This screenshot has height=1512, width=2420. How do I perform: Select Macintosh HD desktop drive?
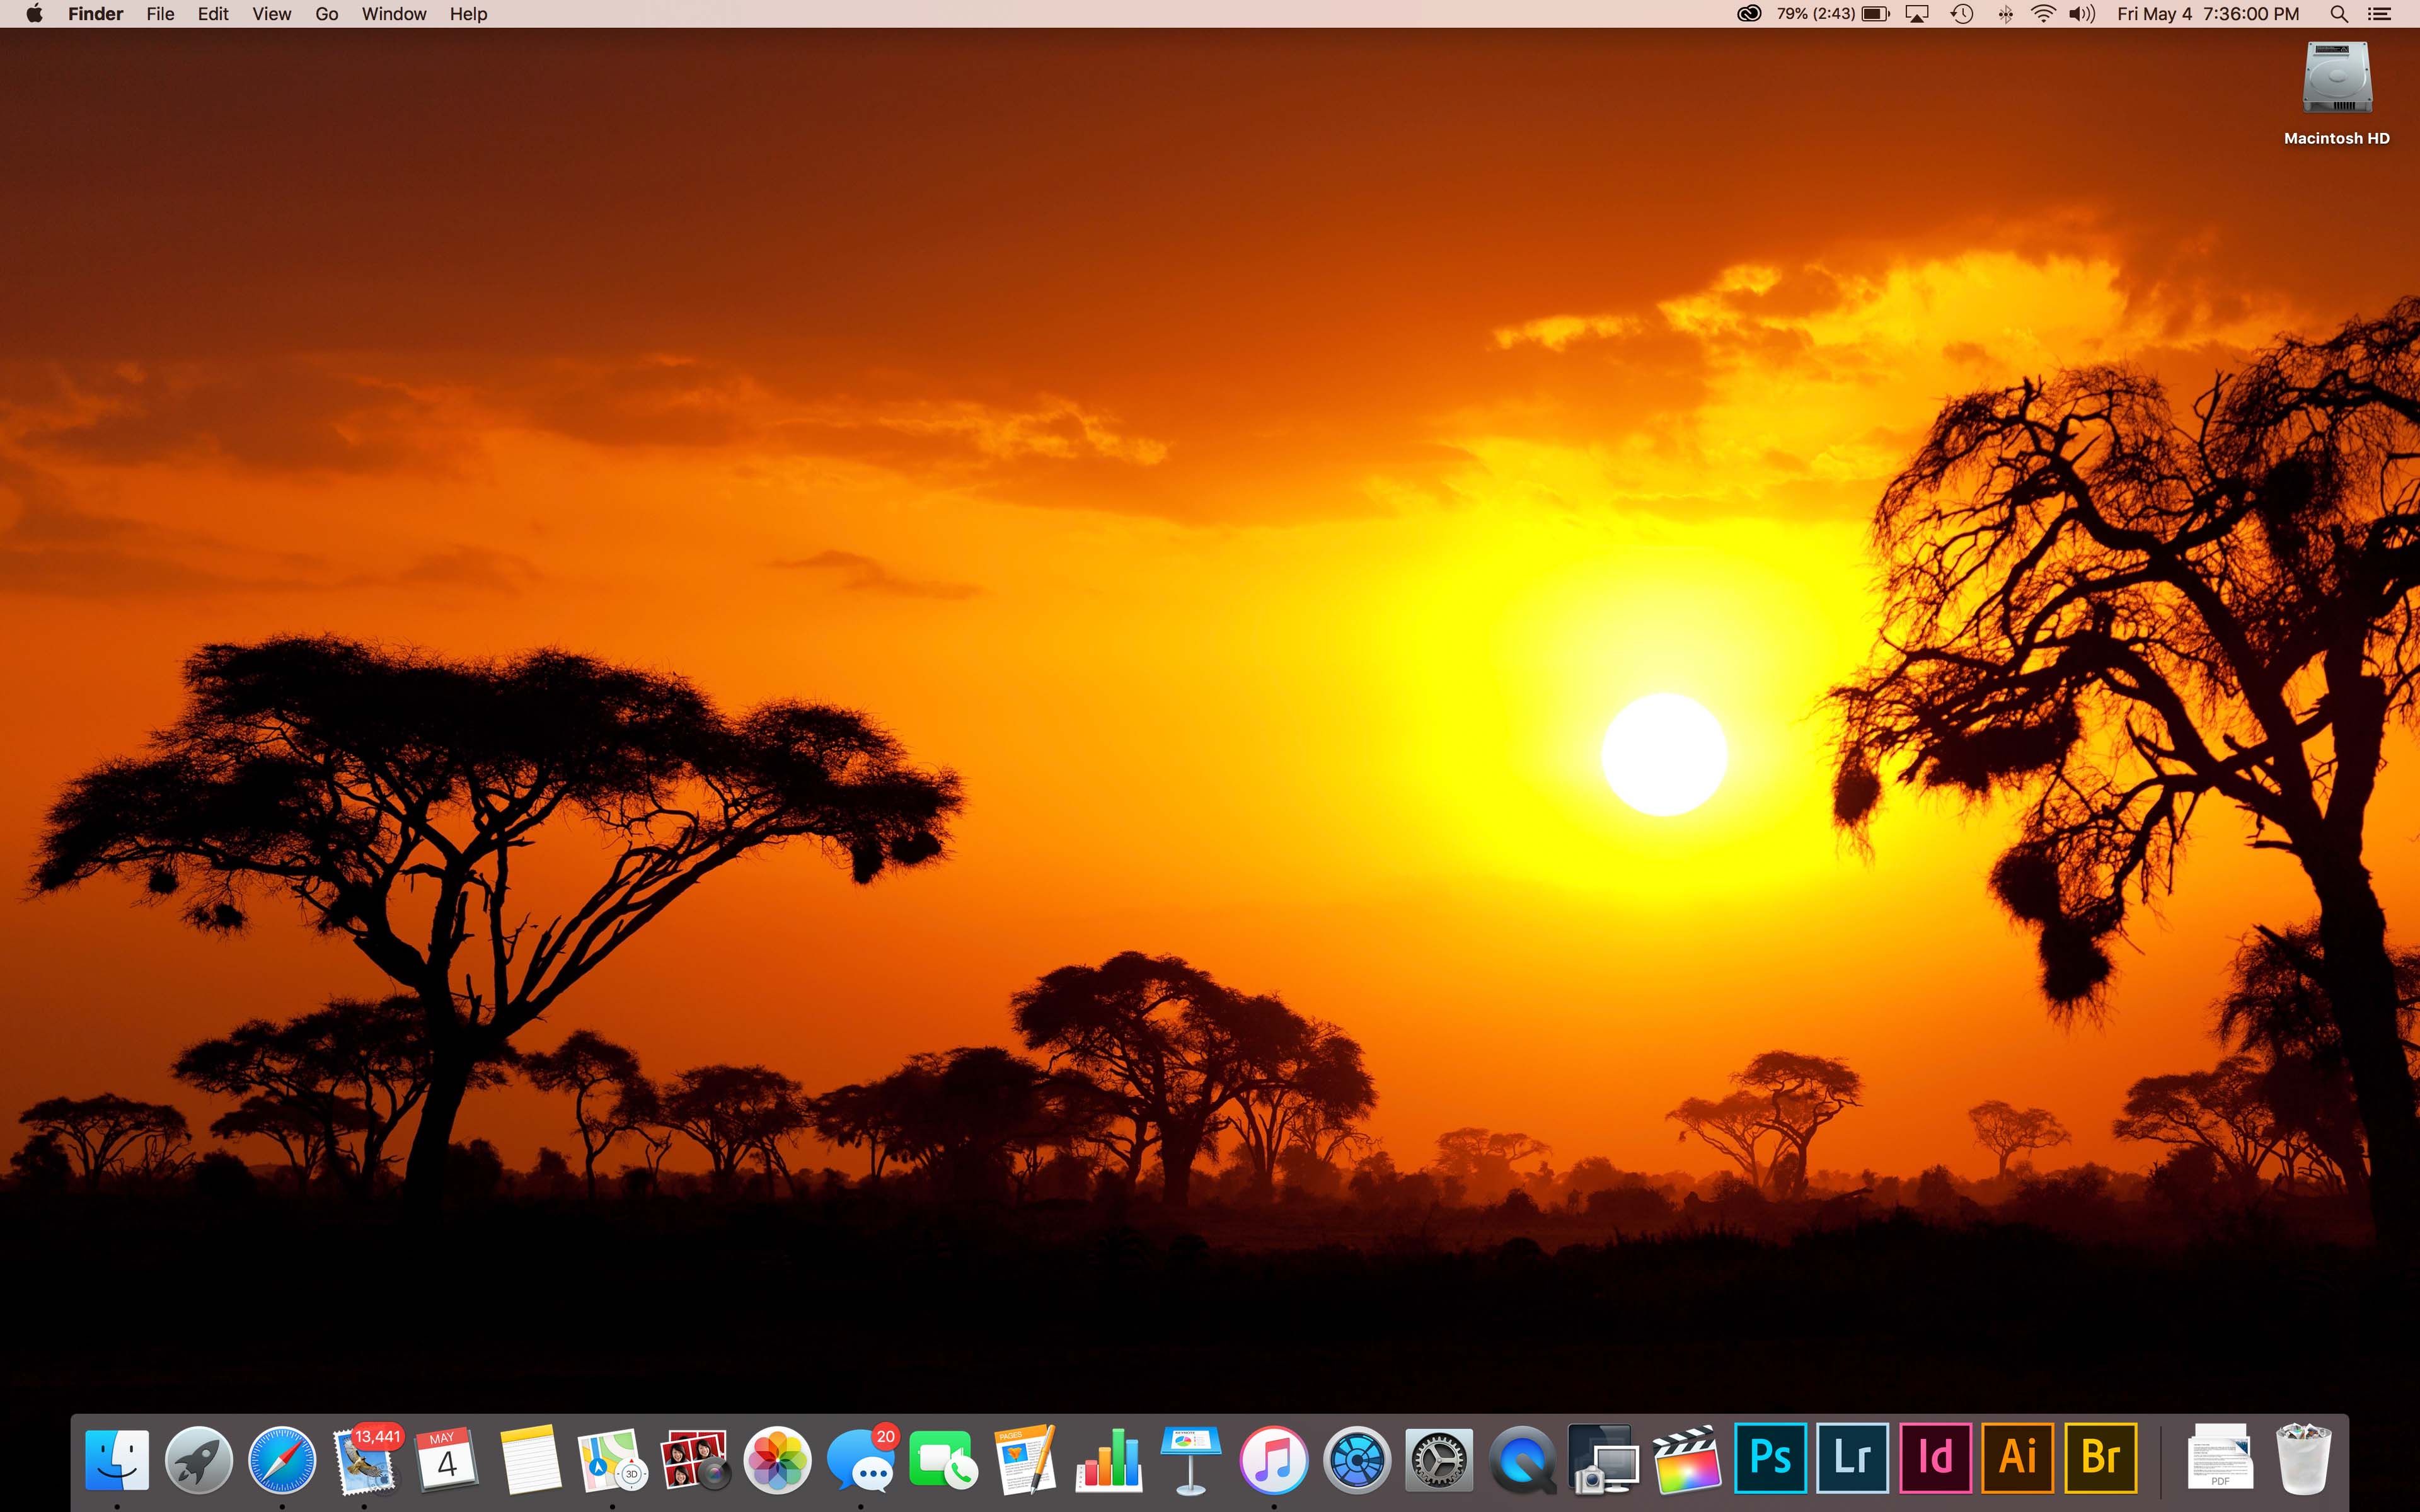point(2337,94)
